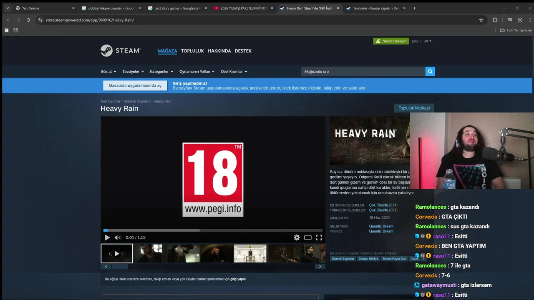Switch to the best story games tab
Screen dimensions: 534x300
tap(177, 8)
